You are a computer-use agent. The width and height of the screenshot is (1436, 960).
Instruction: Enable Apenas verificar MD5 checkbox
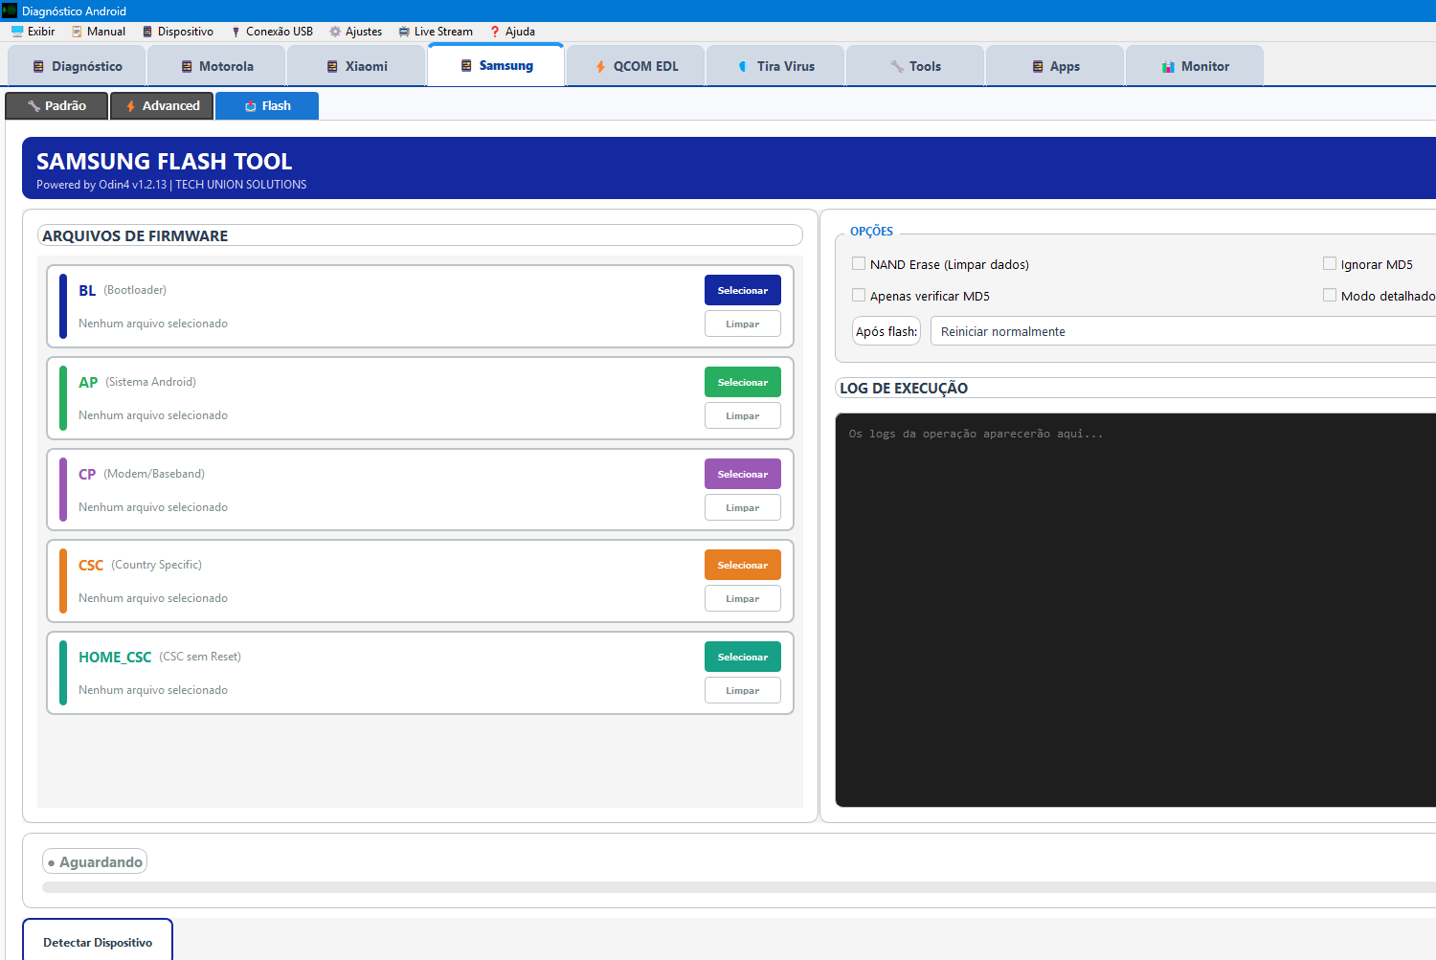pyautogui.click(x=859, y=296)
